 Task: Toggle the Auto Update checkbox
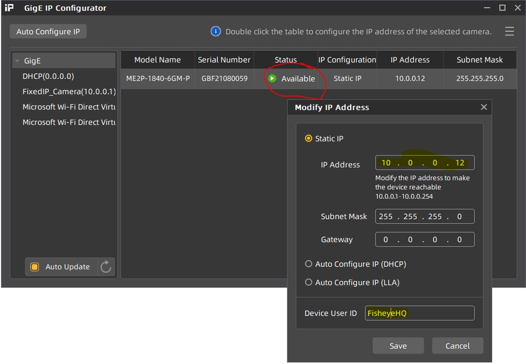34,267
